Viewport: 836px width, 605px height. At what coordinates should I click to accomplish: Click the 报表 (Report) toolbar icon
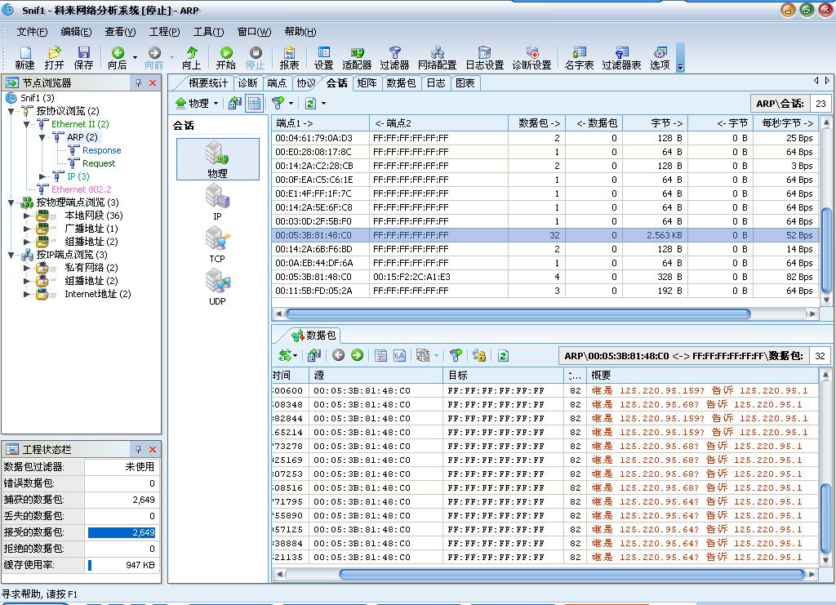289,57
